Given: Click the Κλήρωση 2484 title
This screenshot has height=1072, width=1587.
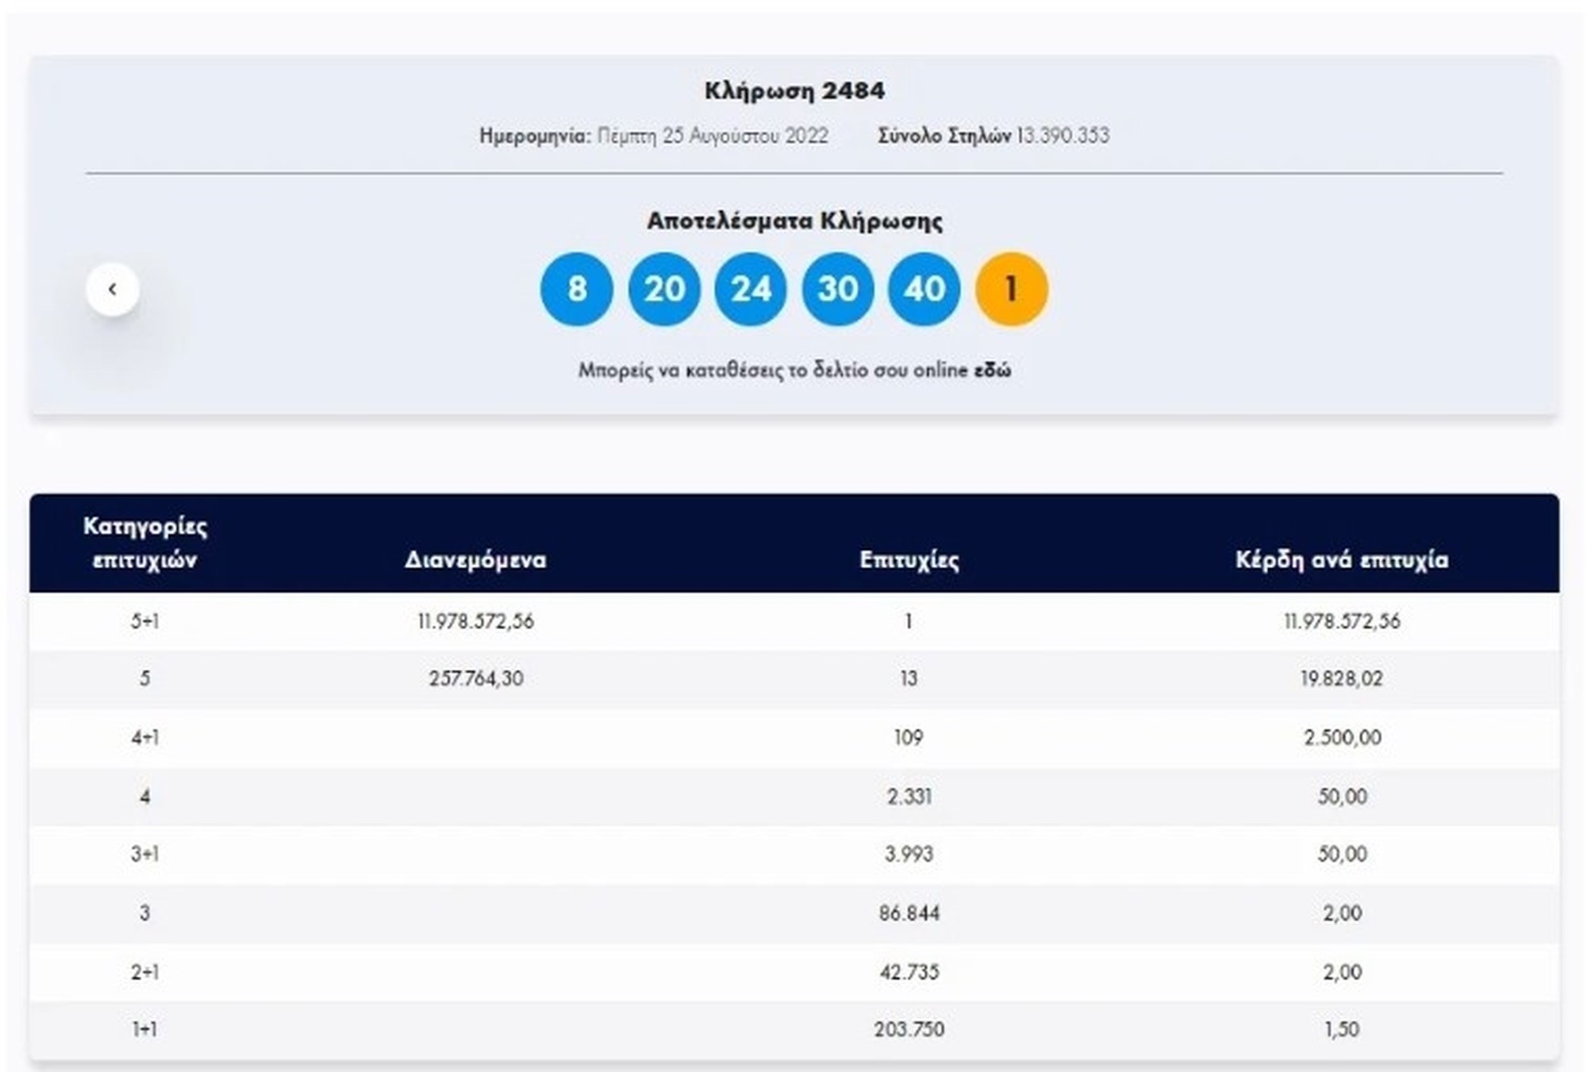Looking at the screenshot, I should 794,90.
